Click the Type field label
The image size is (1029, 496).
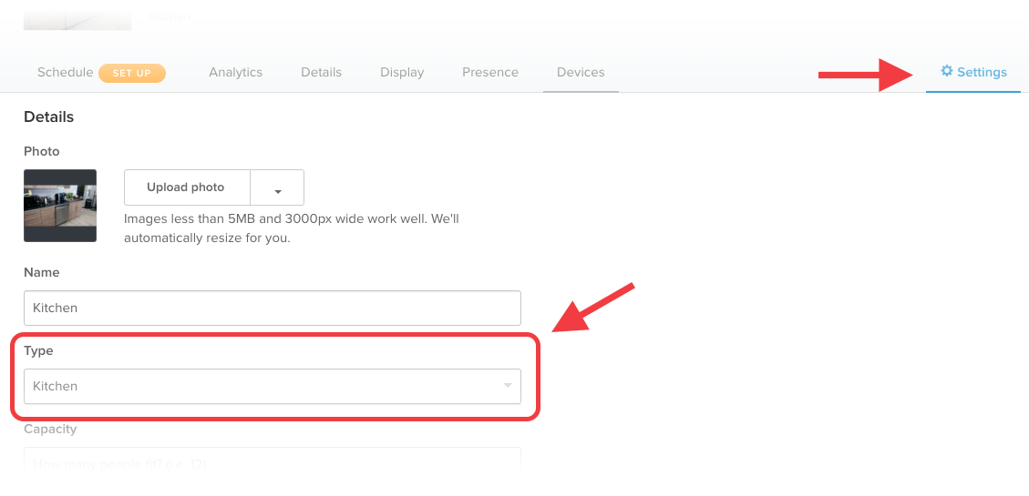(38, 351)
